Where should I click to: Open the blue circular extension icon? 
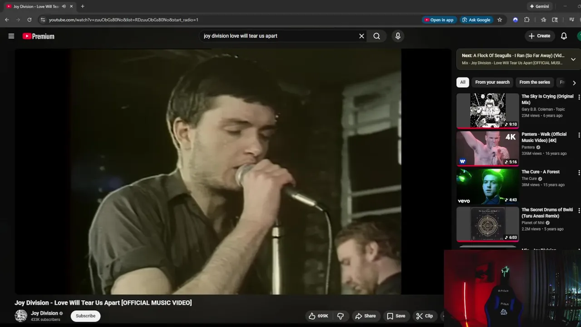[x=515, y=20]
